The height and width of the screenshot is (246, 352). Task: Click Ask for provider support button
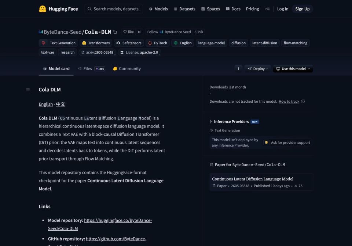click(287, 143)
